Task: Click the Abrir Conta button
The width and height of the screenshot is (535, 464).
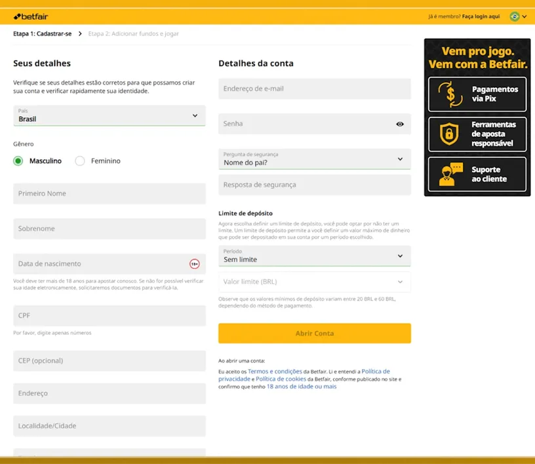Action: click(x=315, y=334)
